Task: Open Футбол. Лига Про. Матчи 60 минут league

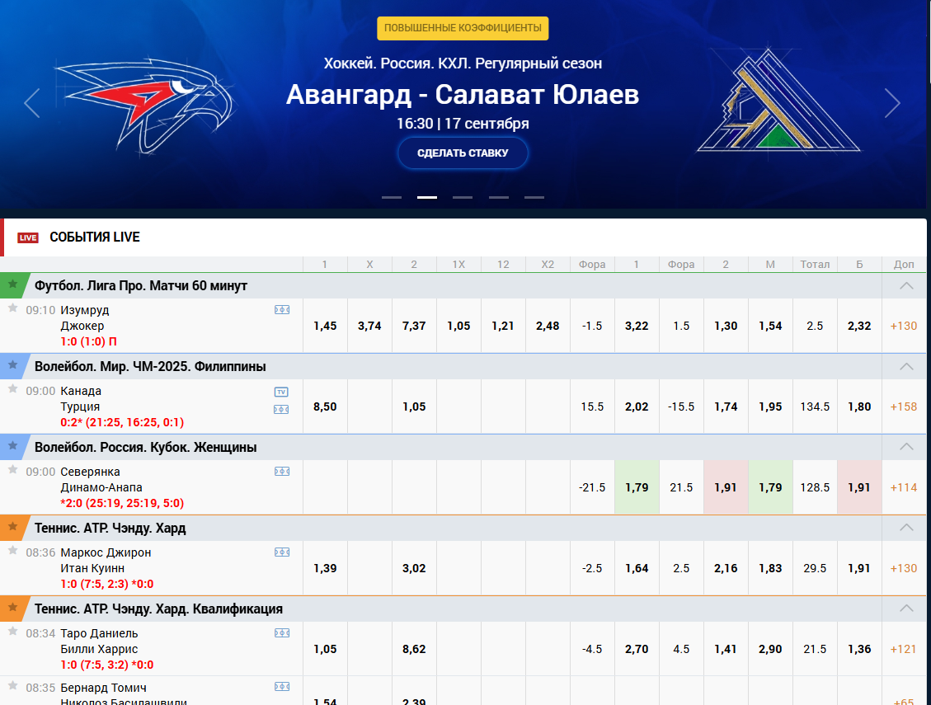Action: [x=141, y=285]
